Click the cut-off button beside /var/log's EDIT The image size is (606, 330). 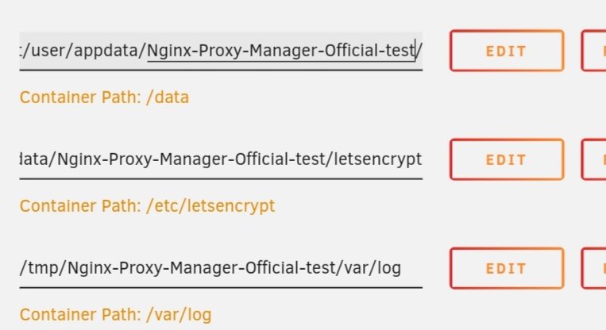(x=593, y=269)
